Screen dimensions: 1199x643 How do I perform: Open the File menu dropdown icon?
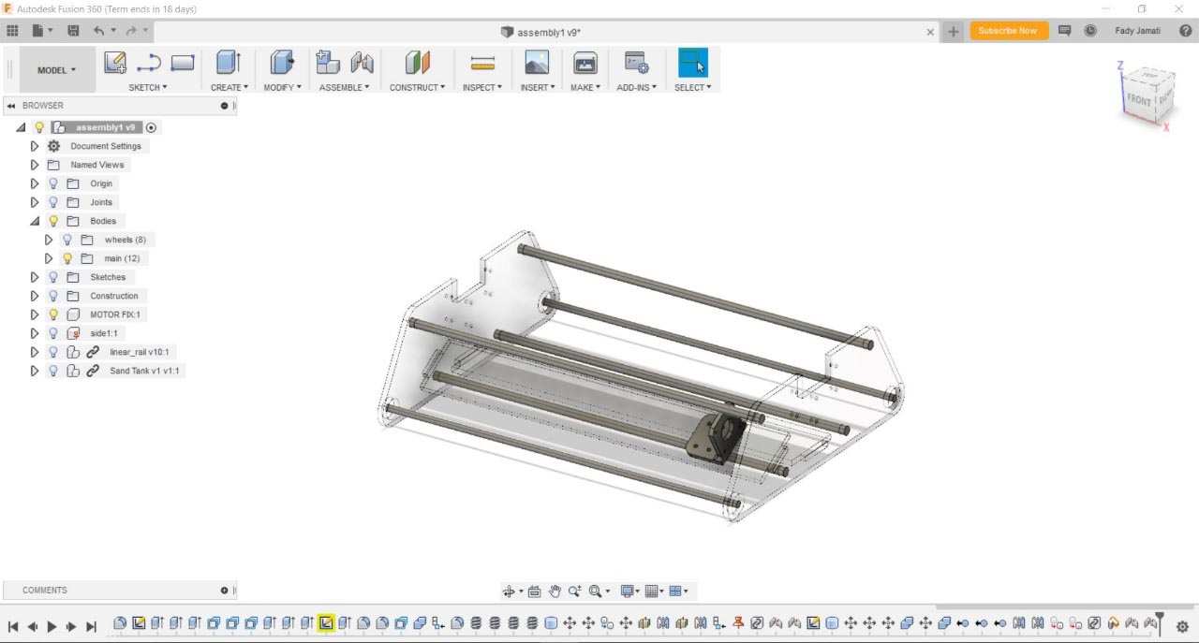tap(42, 31)
